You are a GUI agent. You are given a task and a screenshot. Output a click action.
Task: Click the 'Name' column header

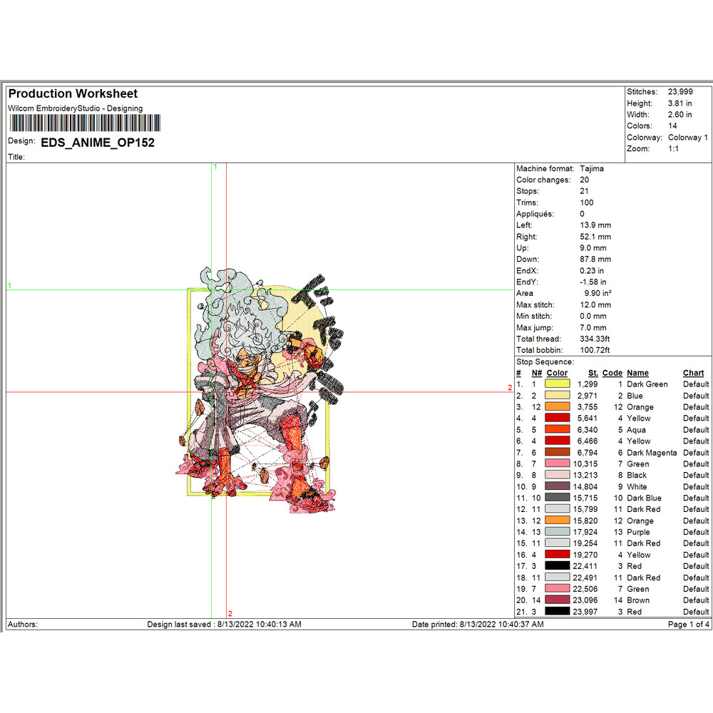pos(637,373)
